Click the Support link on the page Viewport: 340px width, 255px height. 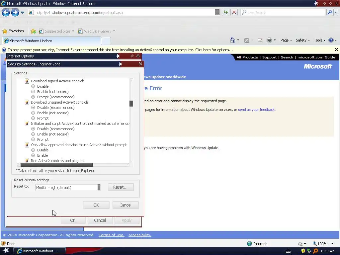coord(269,57)
